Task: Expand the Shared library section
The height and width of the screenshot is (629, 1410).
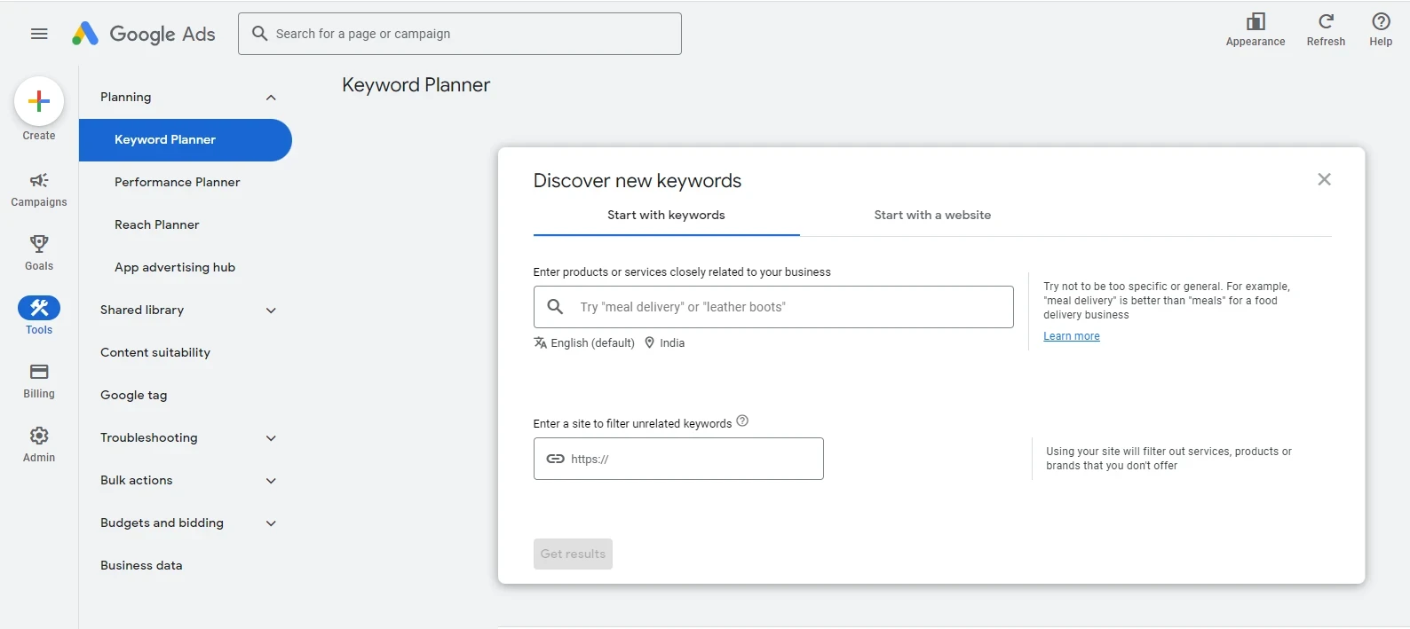Action: click(271, 311)
